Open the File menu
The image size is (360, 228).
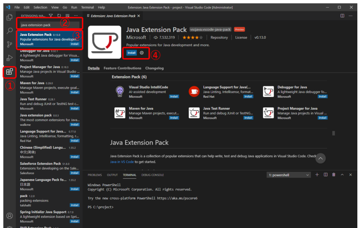[17, 7]
